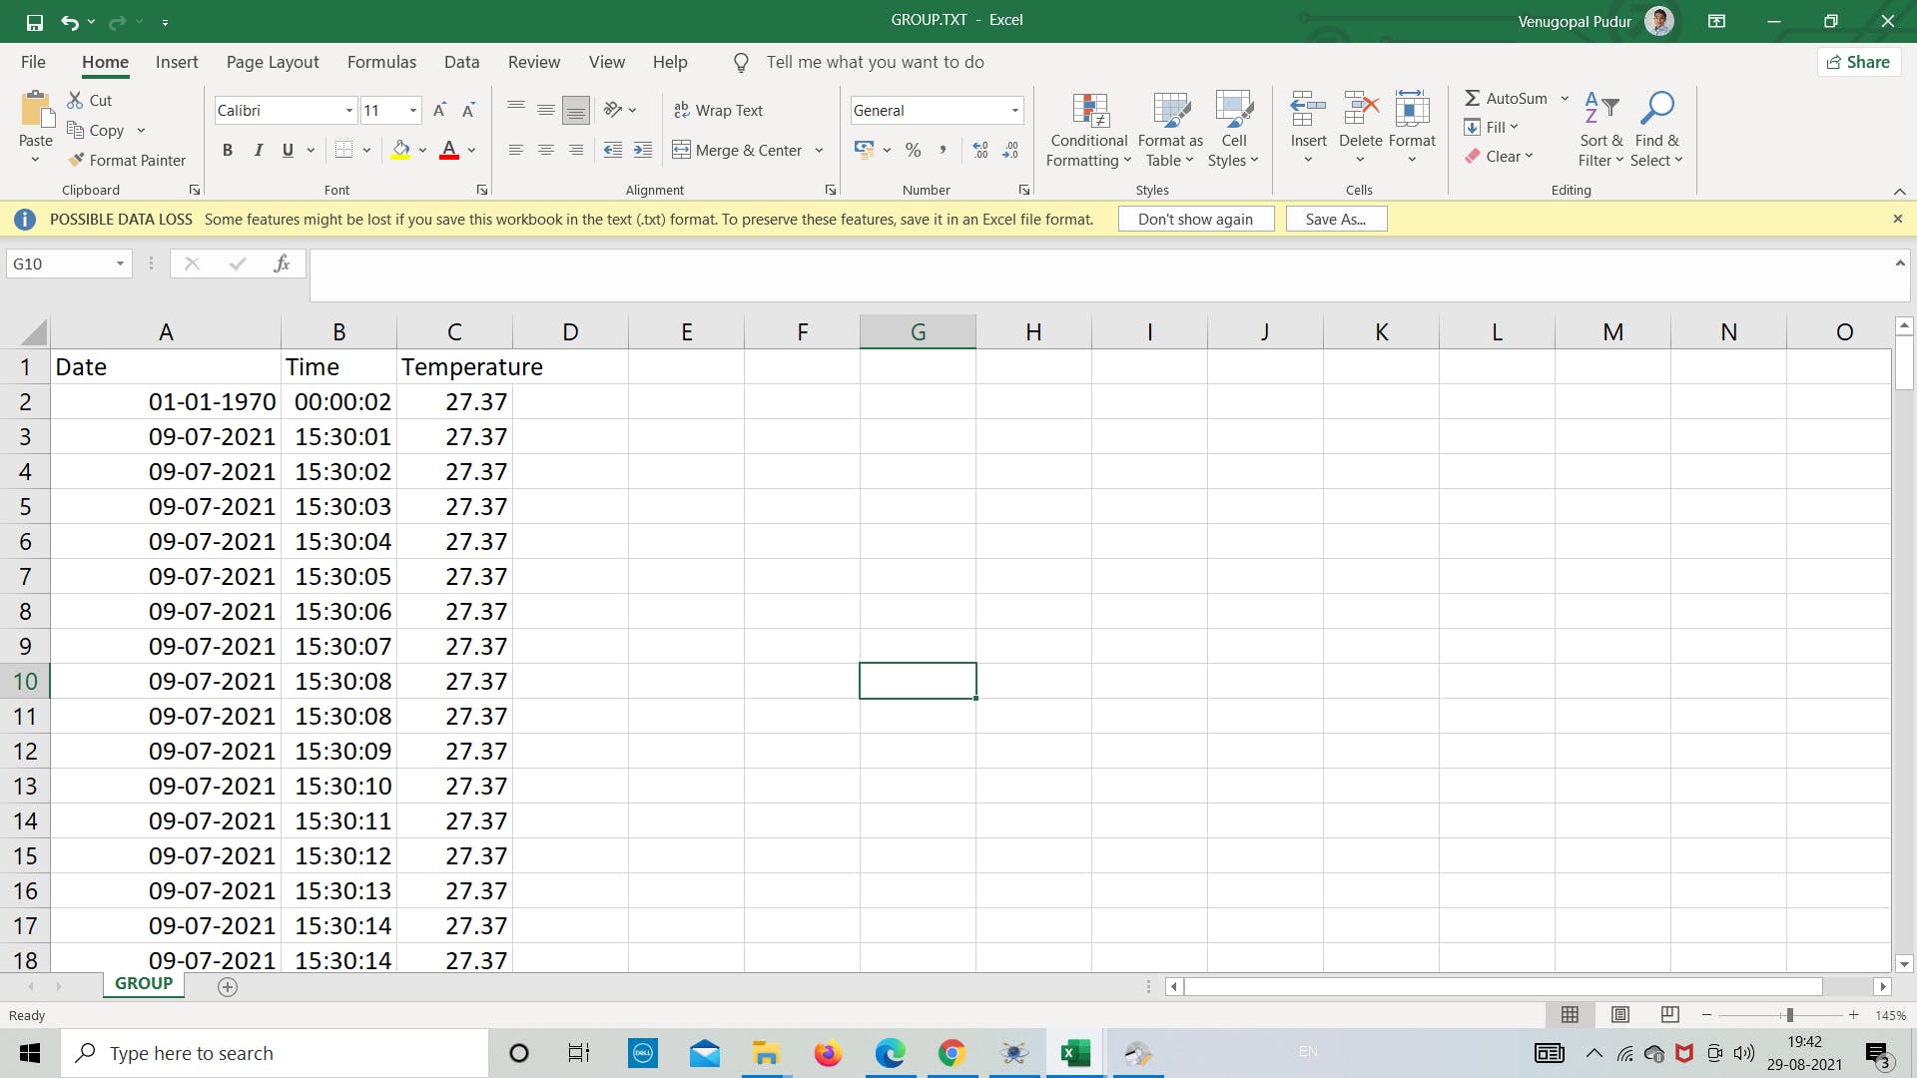The height and width of the screenshot is (1078, 1917).
Task: Open the File tab
Action: tap(33, 62)
